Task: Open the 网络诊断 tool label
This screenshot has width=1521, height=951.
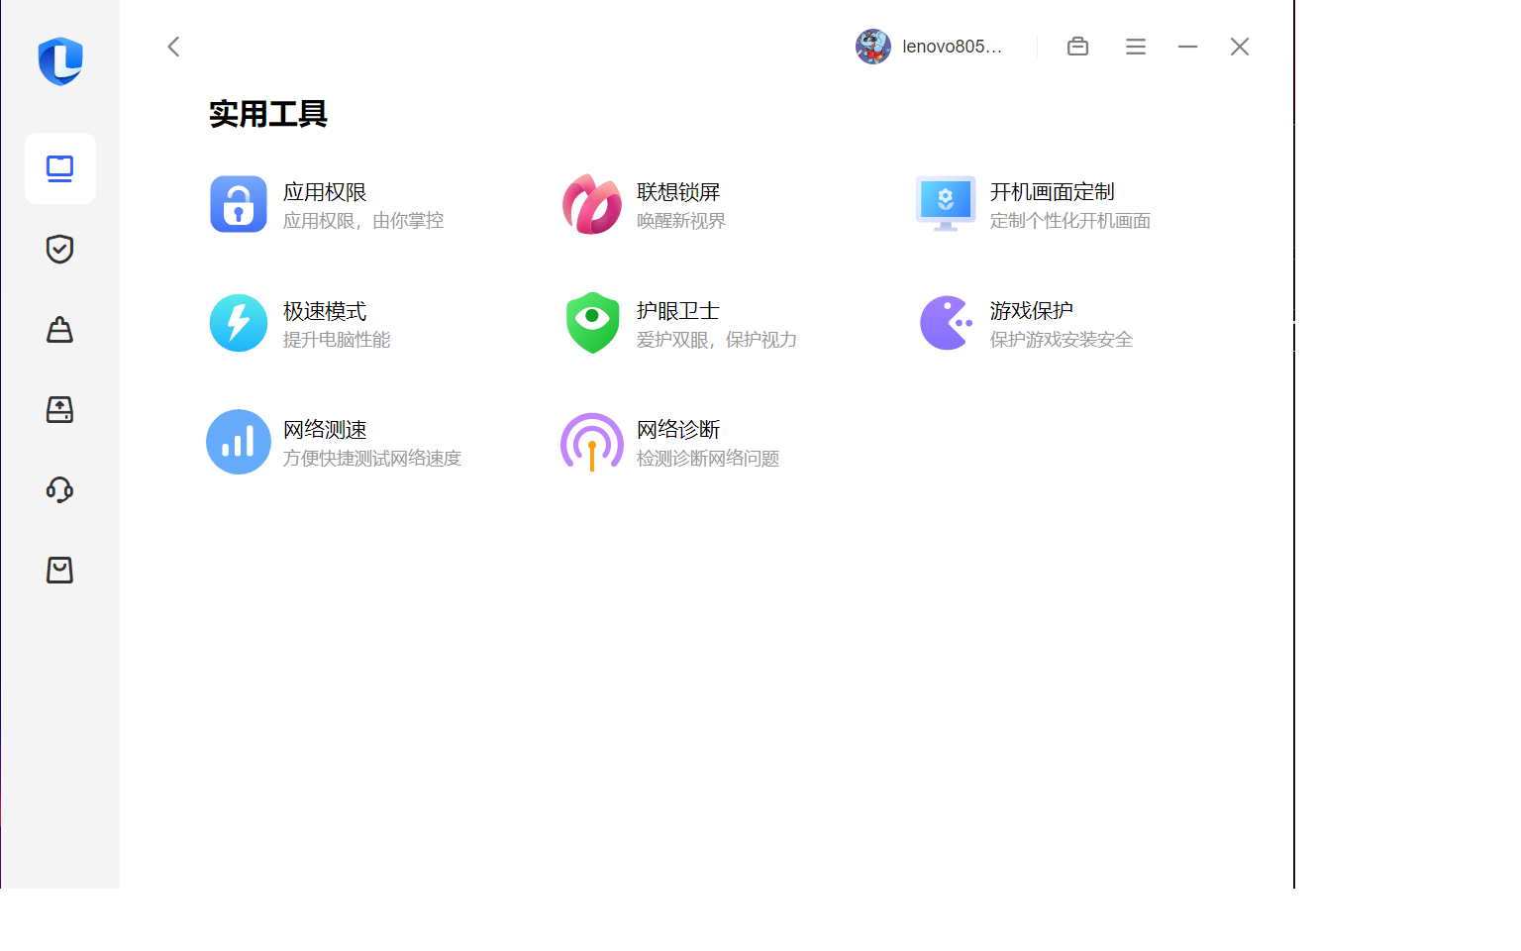Action: click(678, 430)
